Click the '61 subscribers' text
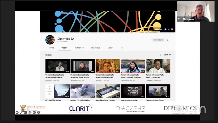This screenshot has width=218, height=123. (x=63, y=42)
